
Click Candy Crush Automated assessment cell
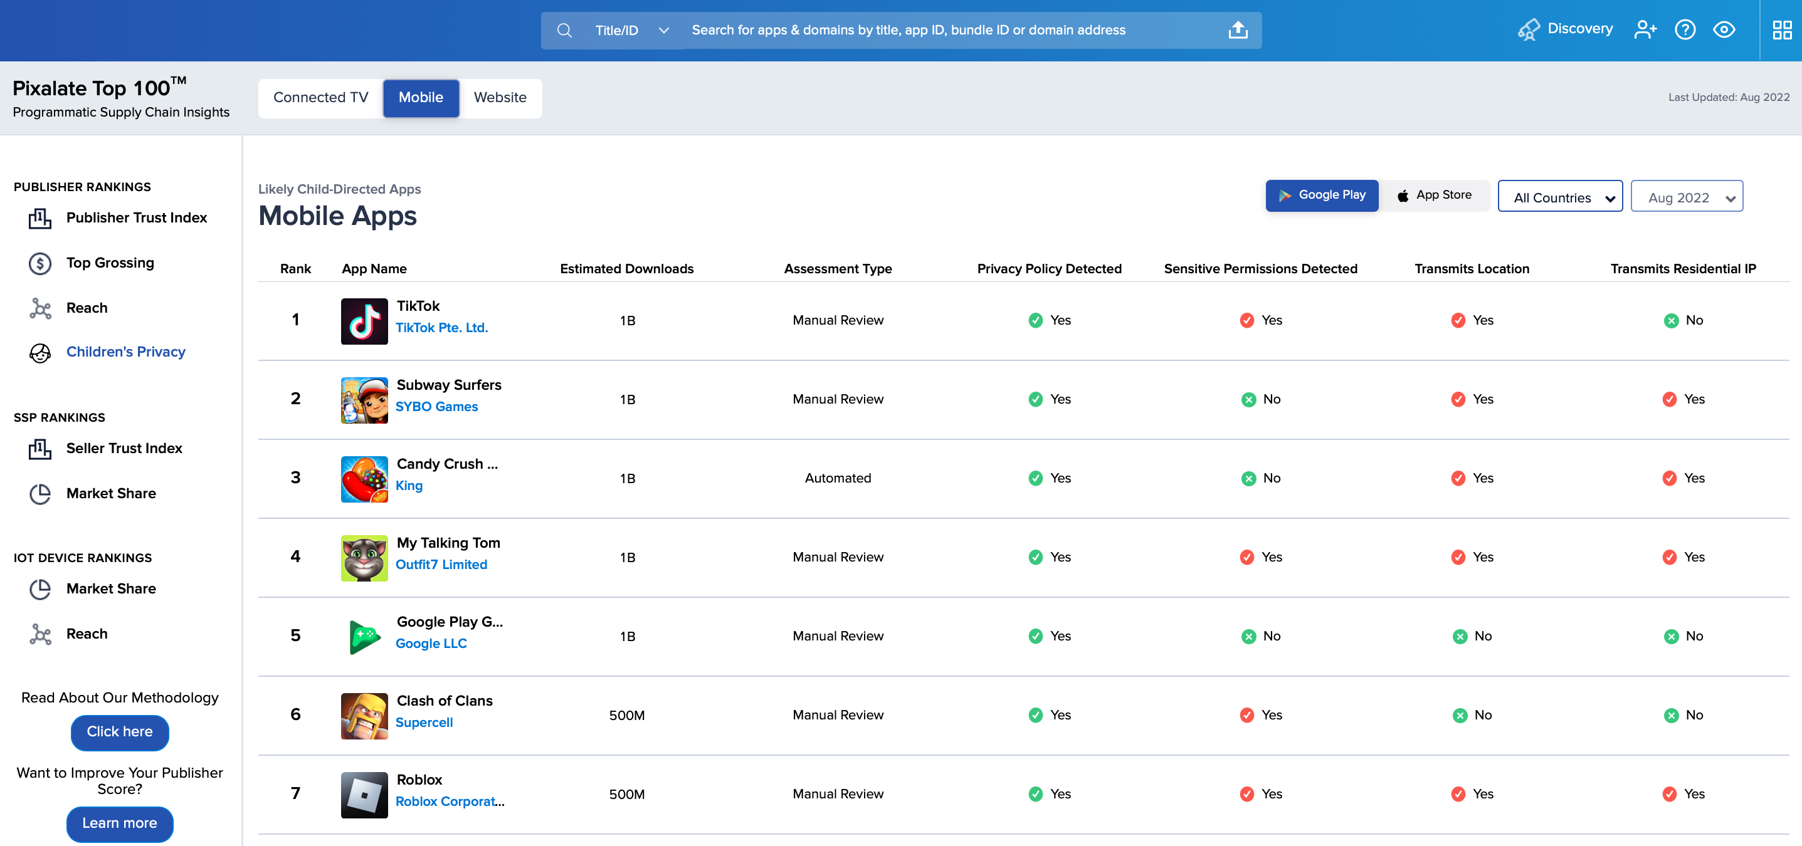[x=837, y=478]
